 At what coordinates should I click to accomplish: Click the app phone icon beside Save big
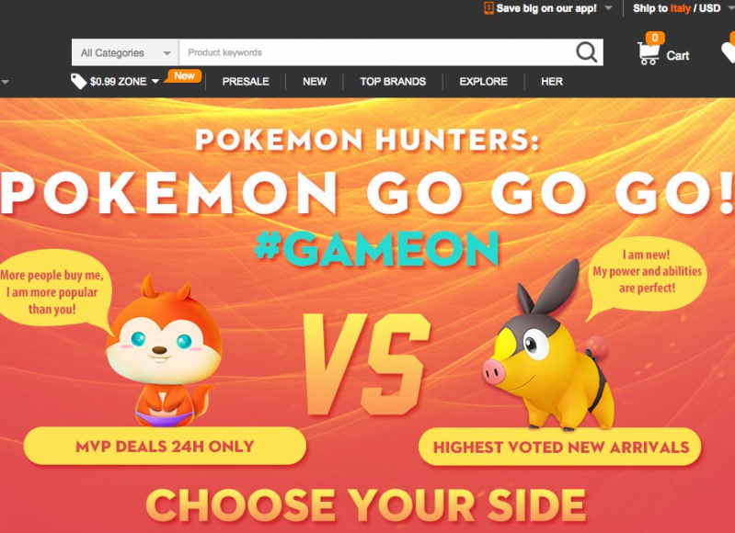click(488, 8)
